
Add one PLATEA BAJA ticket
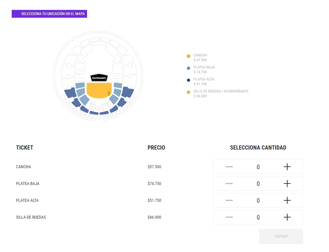[287, 184]
